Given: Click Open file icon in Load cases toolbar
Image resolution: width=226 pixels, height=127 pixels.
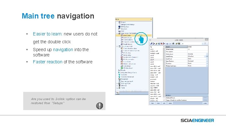Looking at the screenshot, I should (176, 44).
